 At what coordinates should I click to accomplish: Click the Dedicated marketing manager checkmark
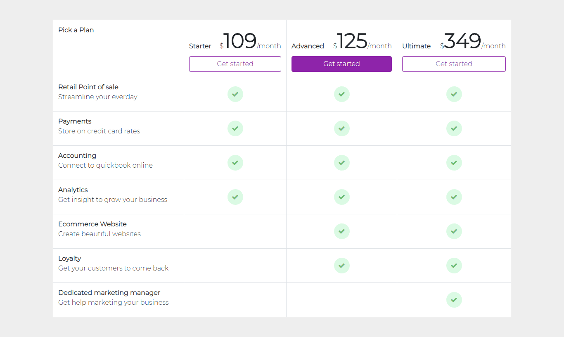[454, 300]
